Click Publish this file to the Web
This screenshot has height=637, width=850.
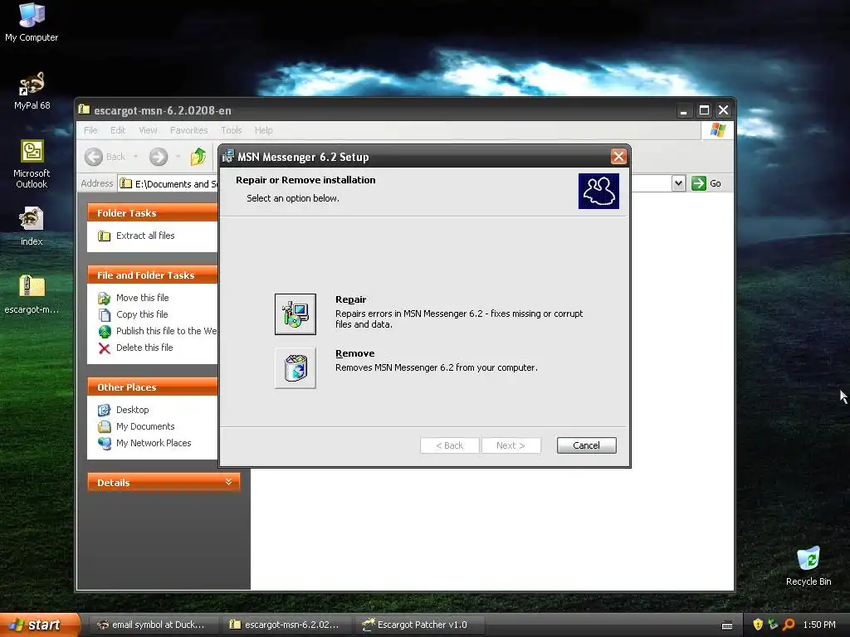click(166, 331)
